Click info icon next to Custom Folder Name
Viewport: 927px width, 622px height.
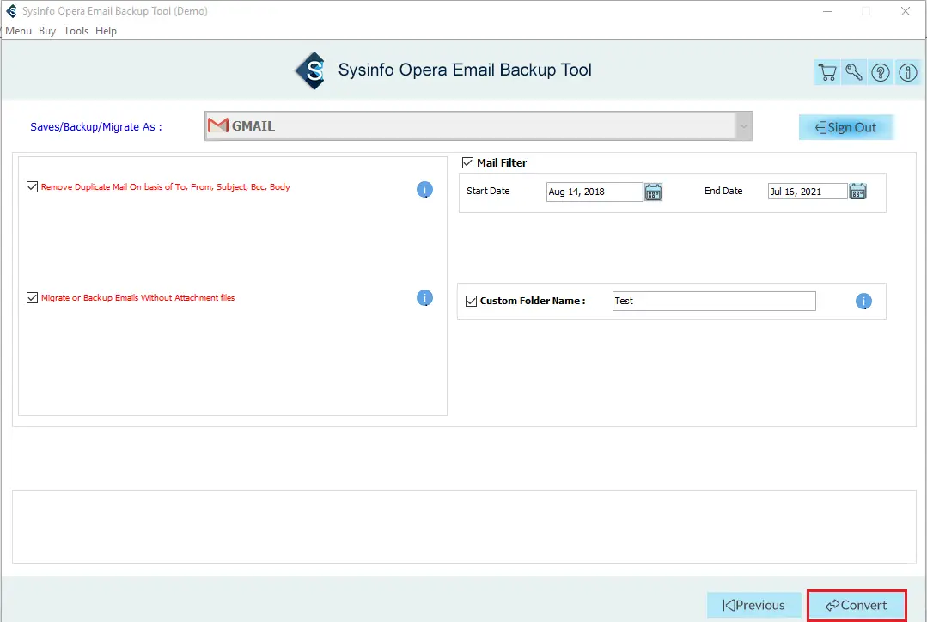(863, 302)
